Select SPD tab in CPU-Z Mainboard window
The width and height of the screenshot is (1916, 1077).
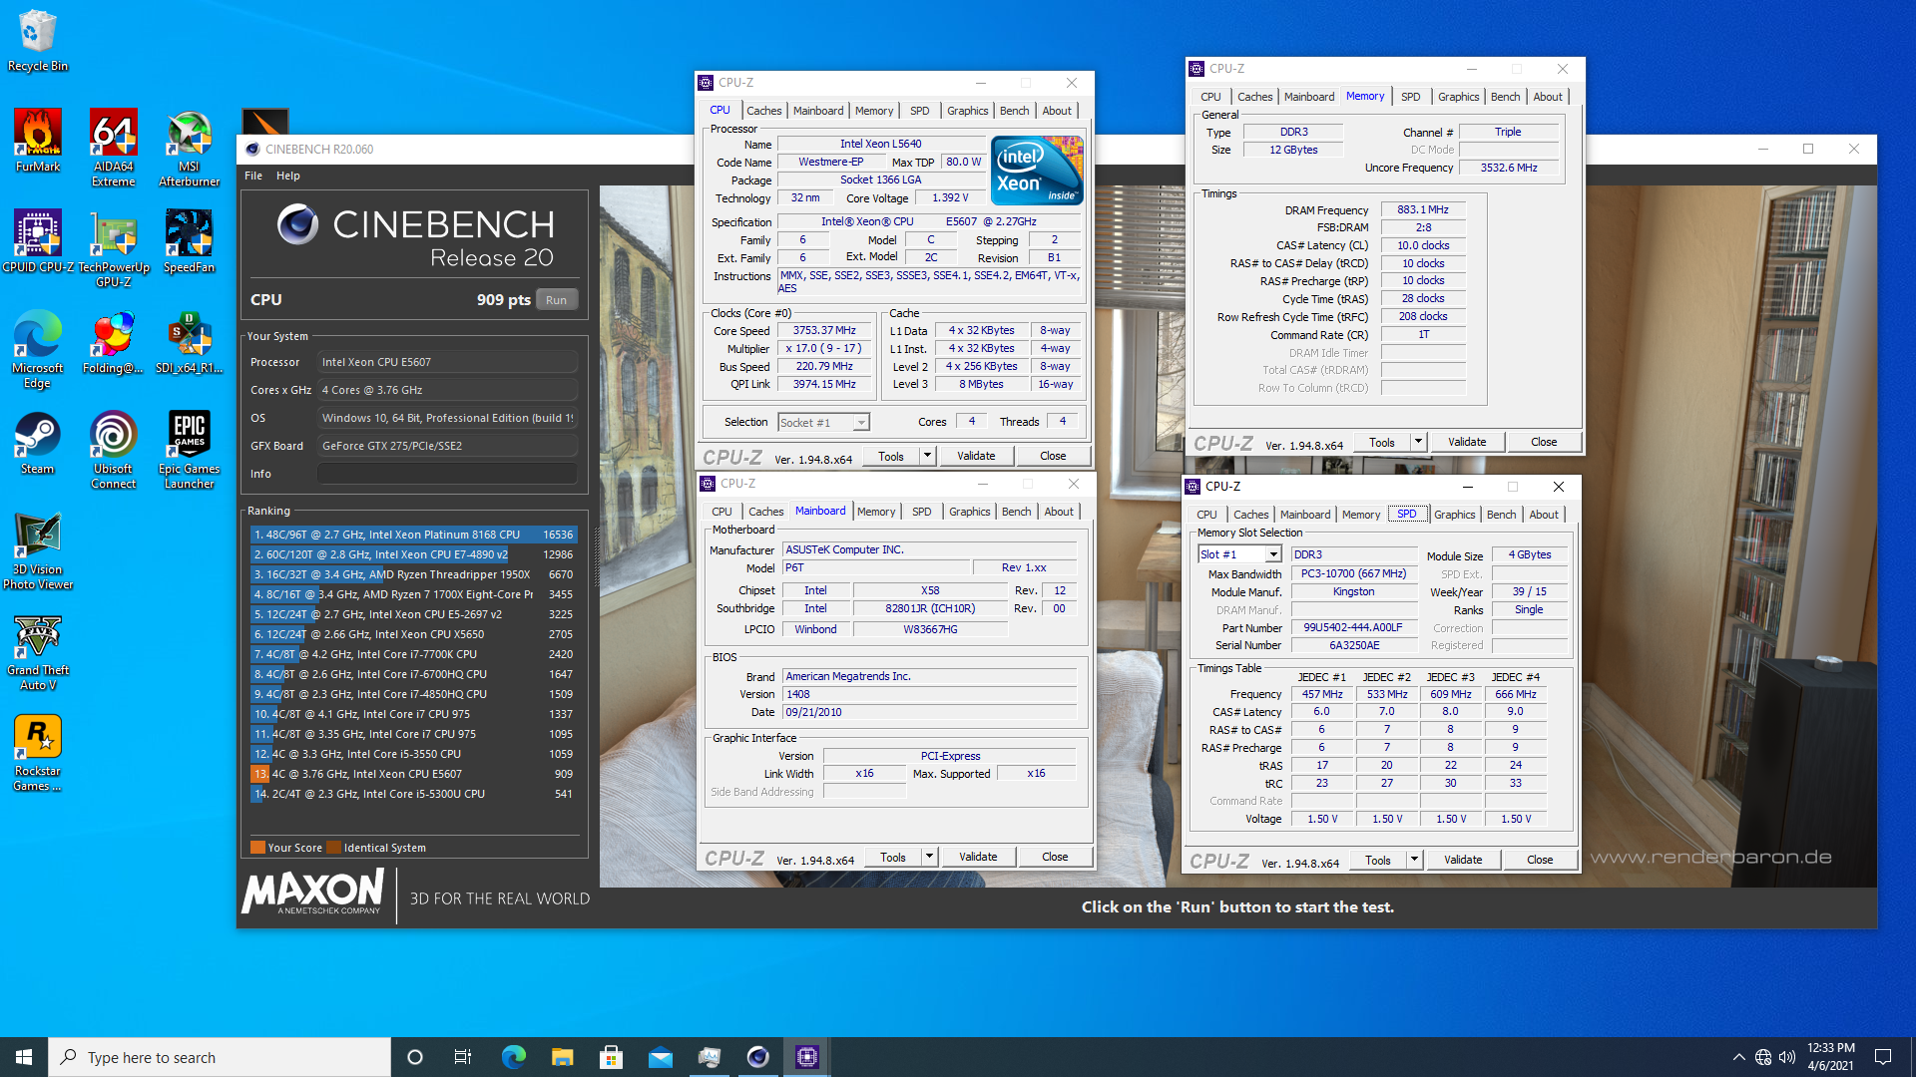click(x=921, y=512)
